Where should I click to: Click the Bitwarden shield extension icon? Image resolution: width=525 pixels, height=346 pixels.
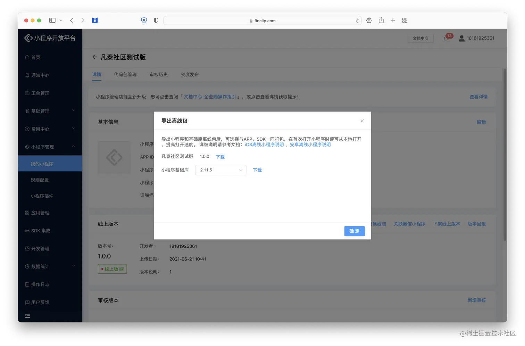[x=95, y=20]
